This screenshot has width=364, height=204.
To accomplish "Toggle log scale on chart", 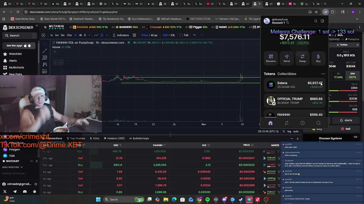I will 289,131.
